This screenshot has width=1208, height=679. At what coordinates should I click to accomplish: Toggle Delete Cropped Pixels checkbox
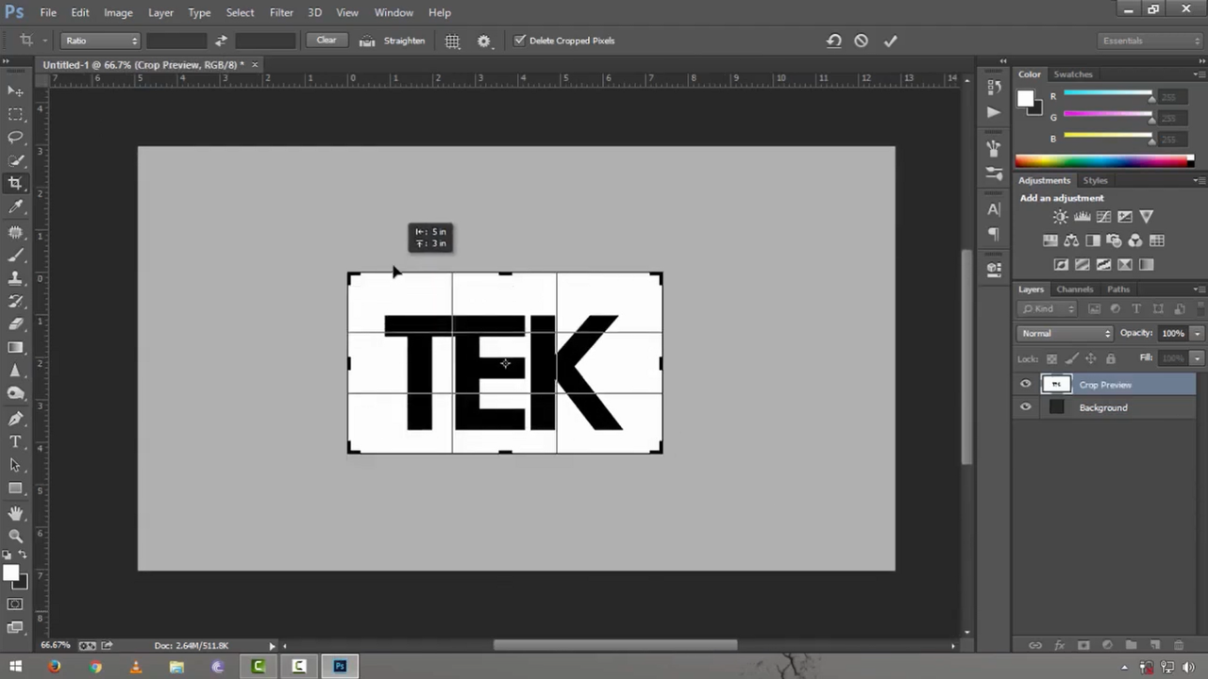click(520, 40)
